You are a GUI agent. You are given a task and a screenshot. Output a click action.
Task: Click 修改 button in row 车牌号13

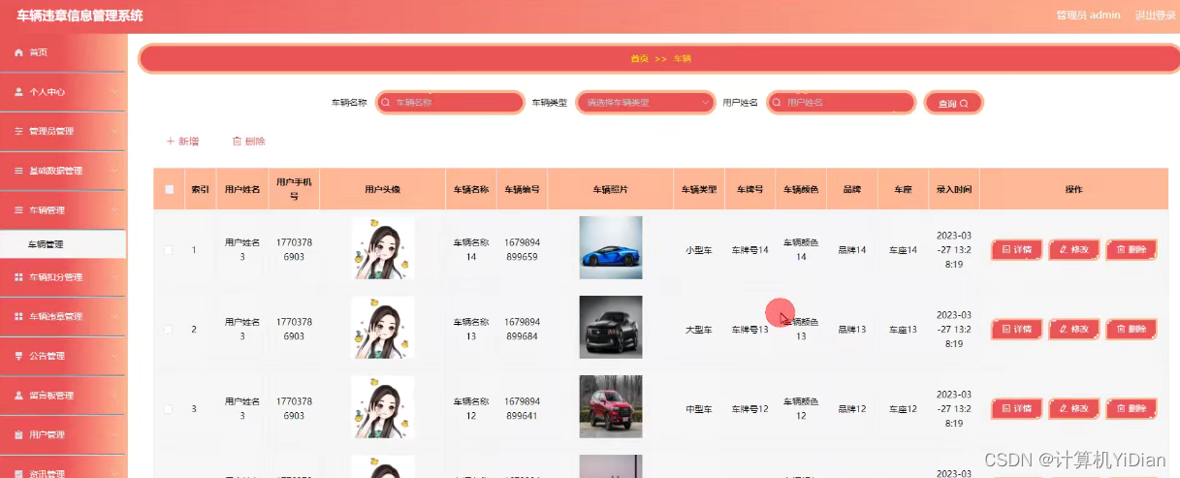coord(1074,330)
